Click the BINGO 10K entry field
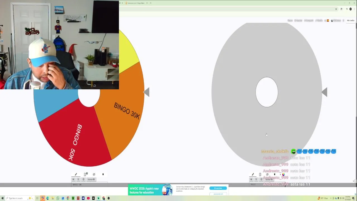This screenshot has height=201, width=357. pyautogui.click(x=89, y=185)
